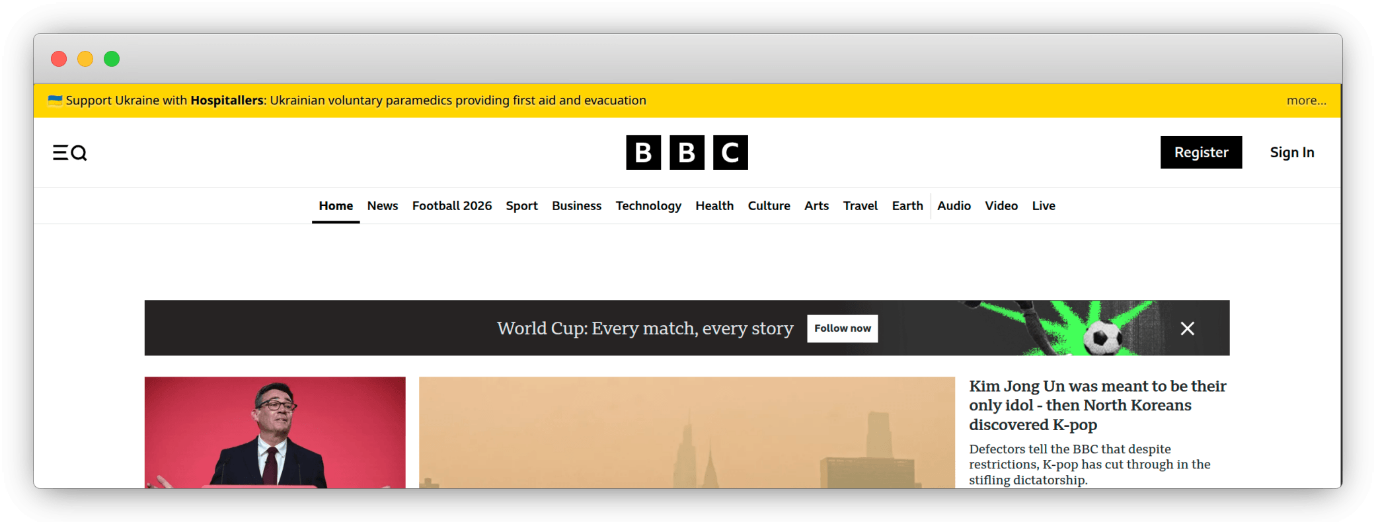
Task: Open the Video section
Action: click(x=1001, y=205)
